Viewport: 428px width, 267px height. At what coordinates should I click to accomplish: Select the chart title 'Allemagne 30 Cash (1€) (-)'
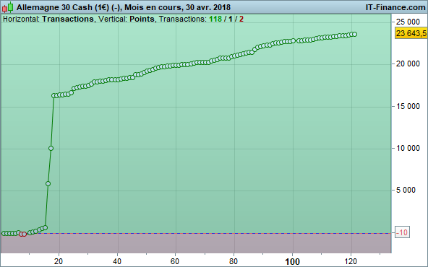pyautogui.click(x=68, y=7)
